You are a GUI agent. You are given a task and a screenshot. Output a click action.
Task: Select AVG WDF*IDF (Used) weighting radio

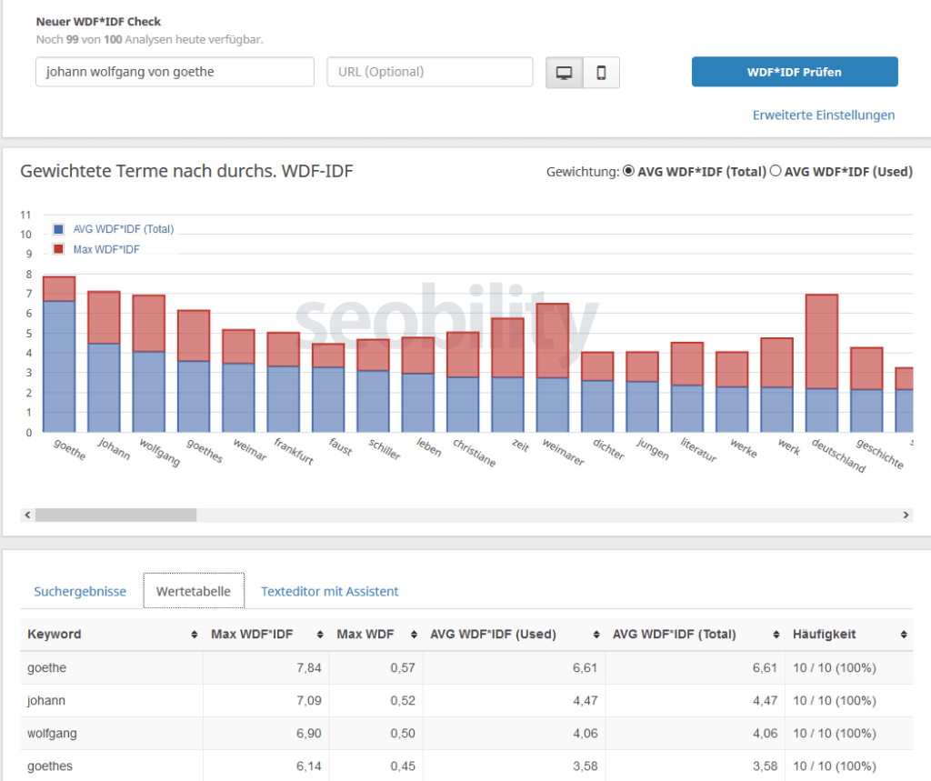[776, 171]
